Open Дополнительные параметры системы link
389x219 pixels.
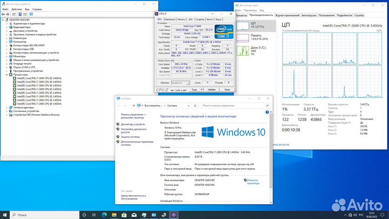coord(137,143)
